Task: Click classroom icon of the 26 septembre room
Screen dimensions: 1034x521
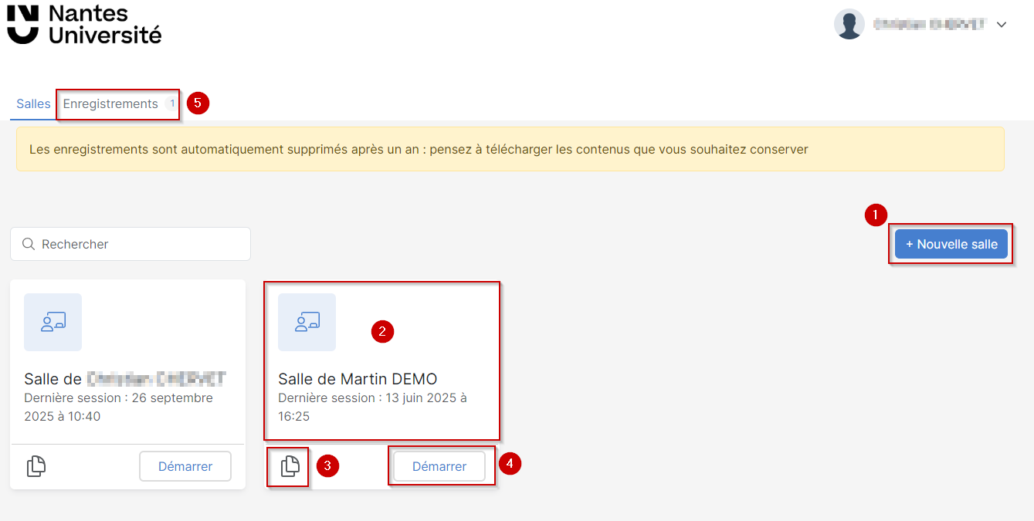Action: point(53,322)
